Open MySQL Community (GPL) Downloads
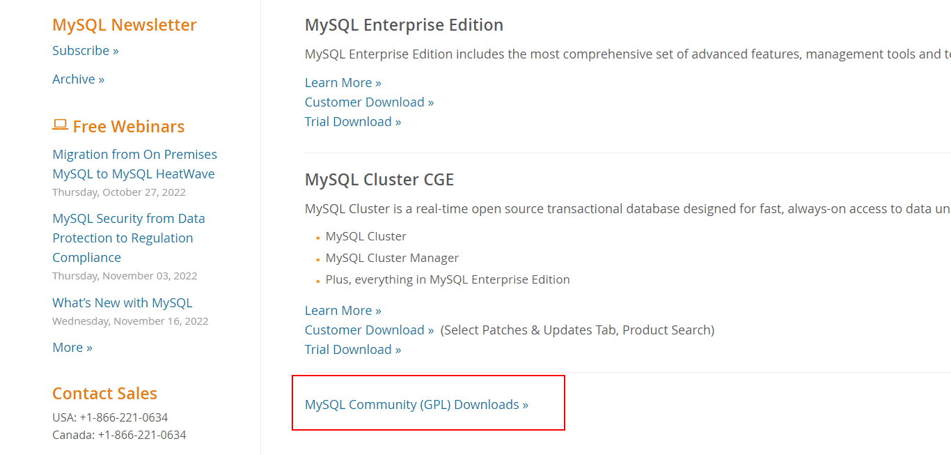Viewport: 951px width, 455px height. pos(416,404)
